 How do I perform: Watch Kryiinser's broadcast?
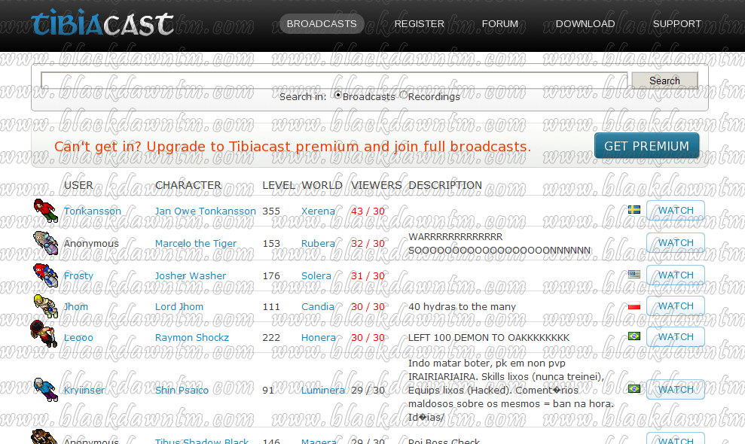coord(675,389)
